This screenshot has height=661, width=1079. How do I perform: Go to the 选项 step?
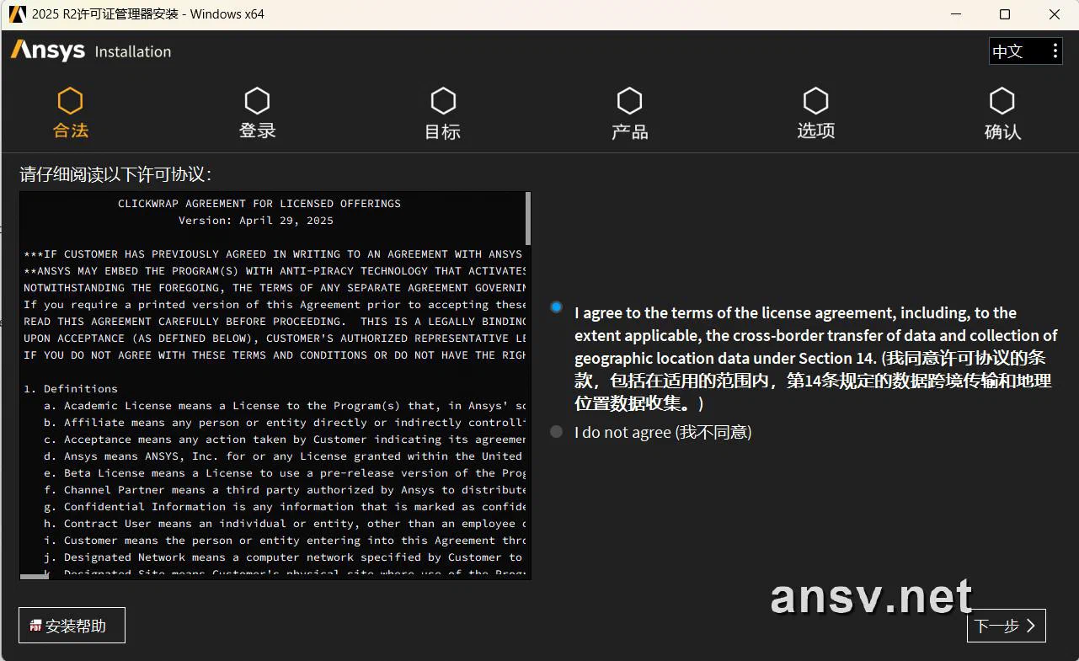pyautogui.click(x=815, y=113)
